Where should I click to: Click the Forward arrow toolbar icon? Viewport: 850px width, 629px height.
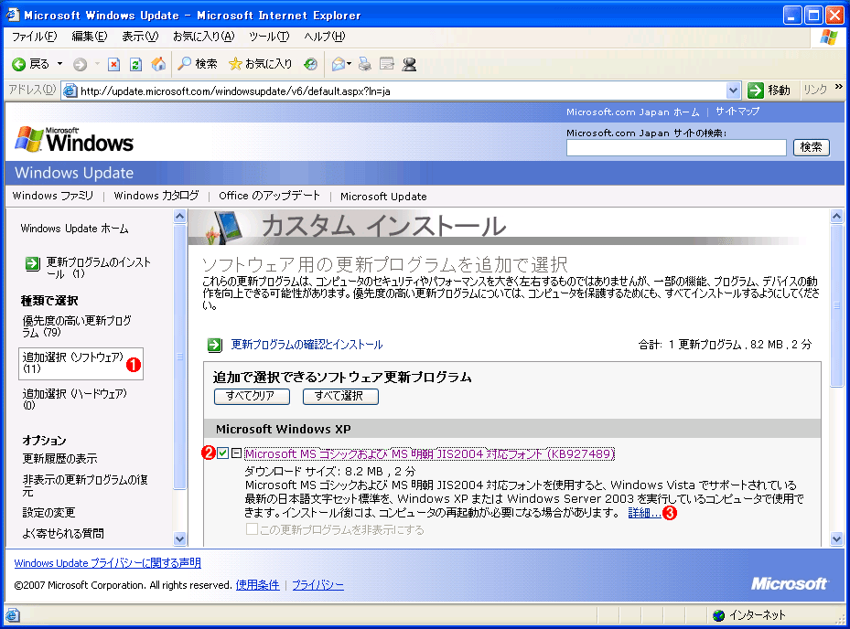pos(80,65)
